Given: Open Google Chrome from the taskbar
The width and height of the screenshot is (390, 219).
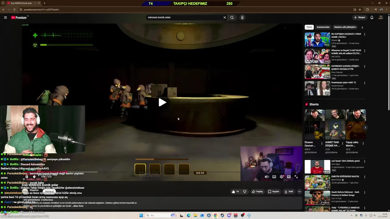Looking at the screenshot, I should 215,215.
